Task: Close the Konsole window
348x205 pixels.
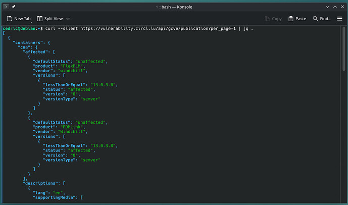Action: click(341, 6)
